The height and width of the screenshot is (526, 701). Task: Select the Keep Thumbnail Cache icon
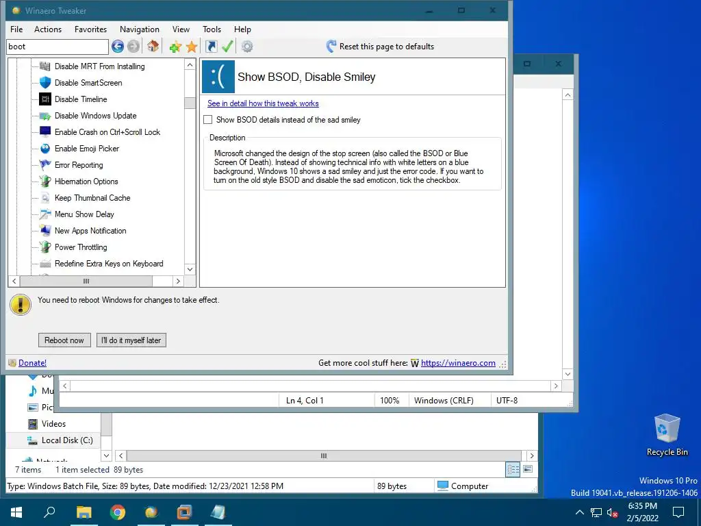(x=45, y=198)
